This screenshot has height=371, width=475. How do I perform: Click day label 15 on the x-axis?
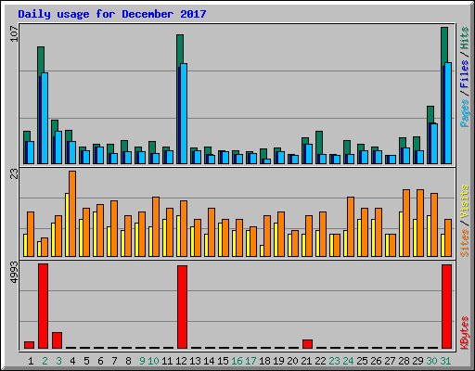click(223, 361)
